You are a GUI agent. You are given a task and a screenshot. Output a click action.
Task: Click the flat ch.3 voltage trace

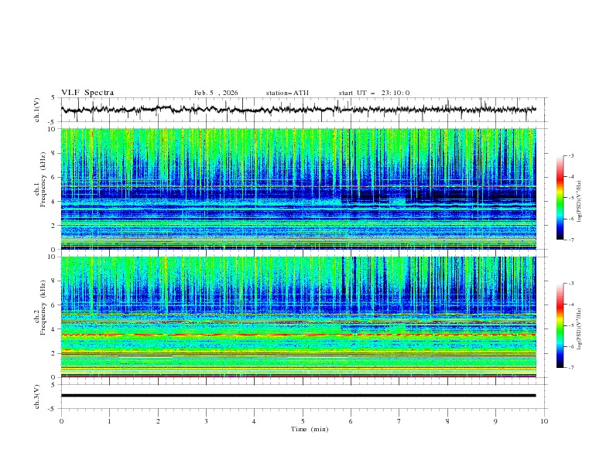pos(298,396)
